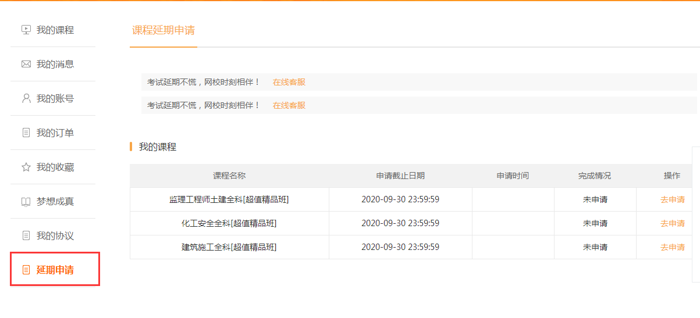Image resolution: width=700 pixels, height=318 pixels.
Task: Click the open book icon for 梦想成真
Action: pos(26,202)
